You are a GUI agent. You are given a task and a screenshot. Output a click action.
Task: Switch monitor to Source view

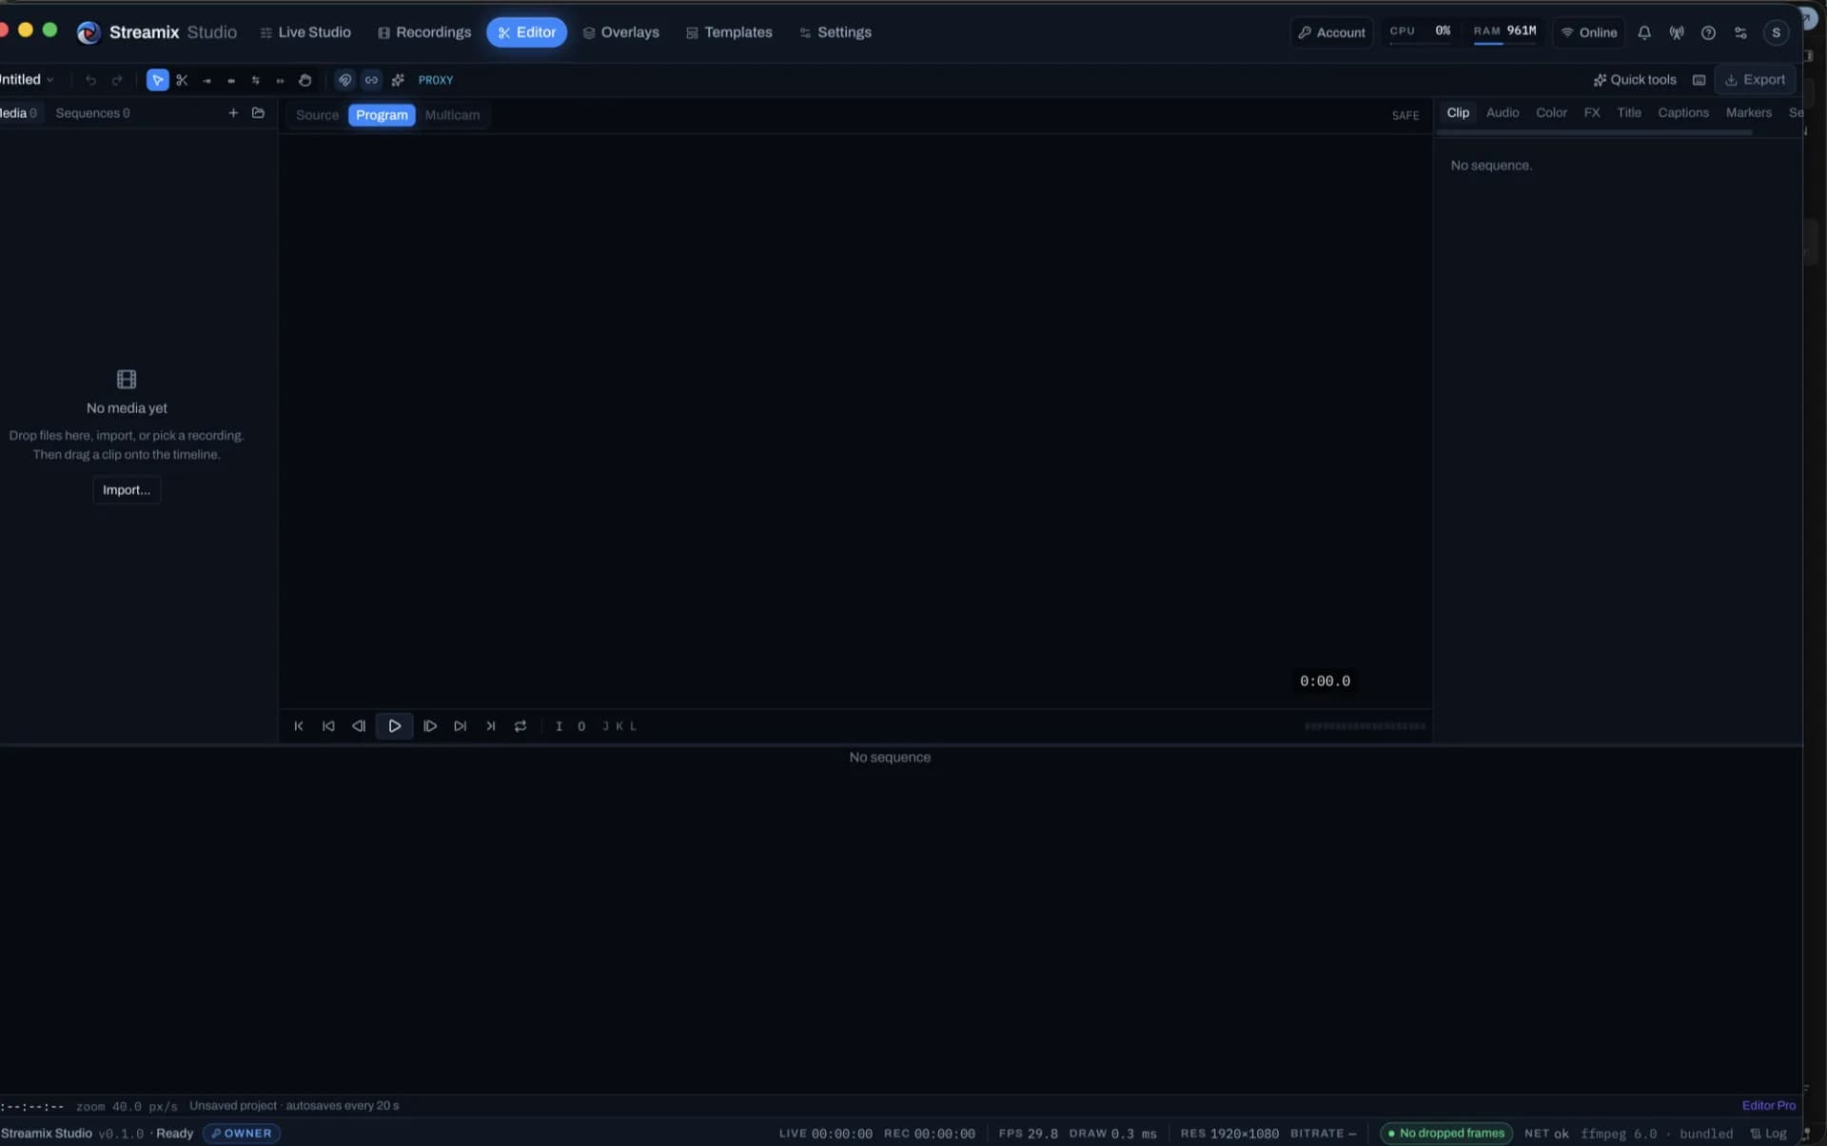click(x=317, y=115)
